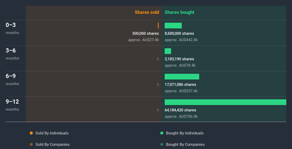The height and width of the screenshot is (149, 292).
Task: Select the 0–3 months orange sold bar
Action: click(x=158, y=26)
